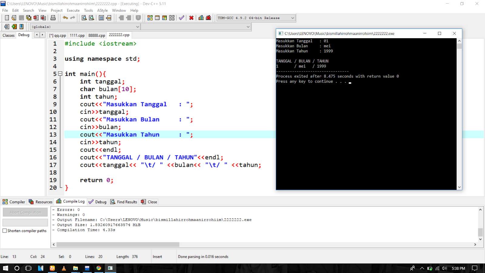Click the Abort Compilation button
This screenshot has height=273, width=485.
25,212
